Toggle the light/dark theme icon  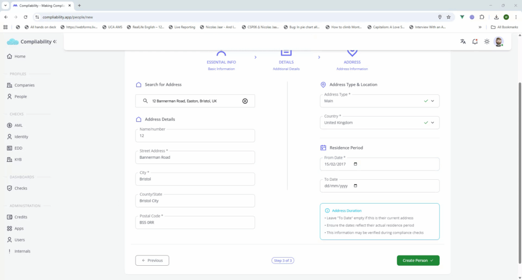(x=487, y=42)
